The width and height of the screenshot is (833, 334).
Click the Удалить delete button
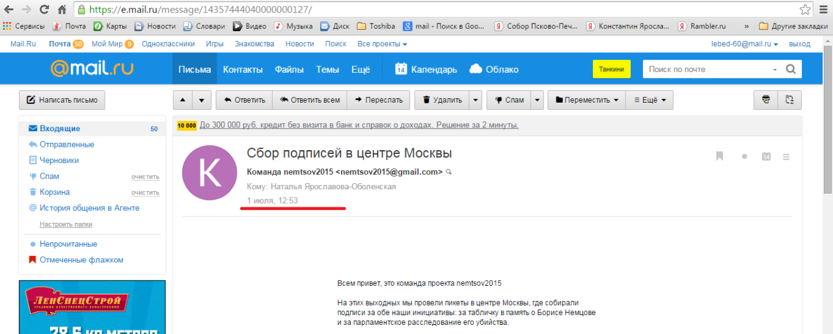pos(442,100)
